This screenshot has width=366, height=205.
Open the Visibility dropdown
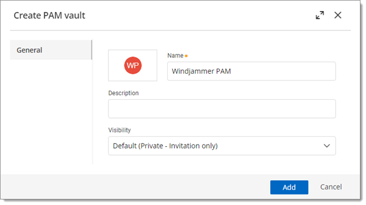(221, 146)
